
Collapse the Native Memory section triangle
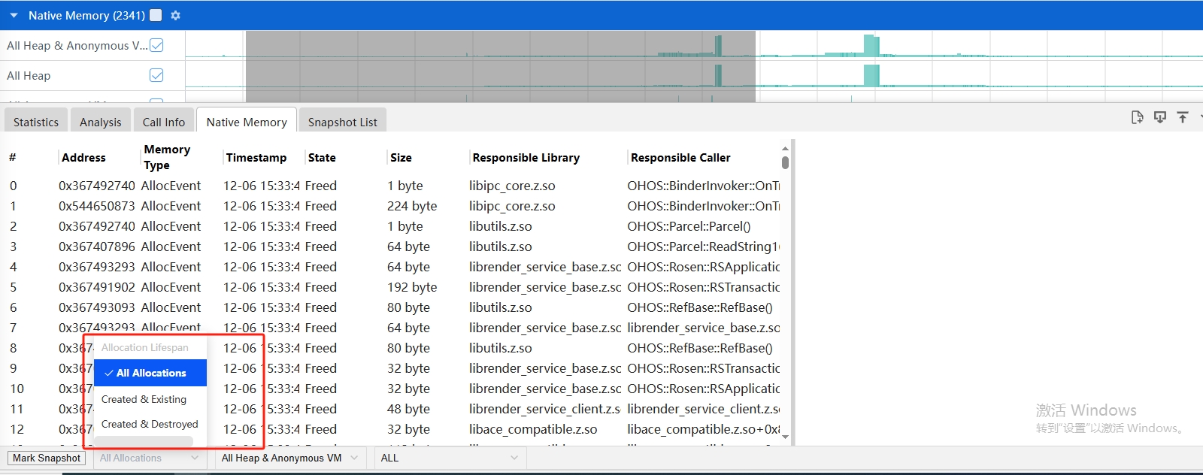[x=14, y=16]
